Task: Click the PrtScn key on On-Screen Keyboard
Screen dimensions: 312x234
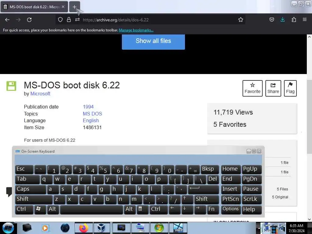Action: [x=231, y=200]
